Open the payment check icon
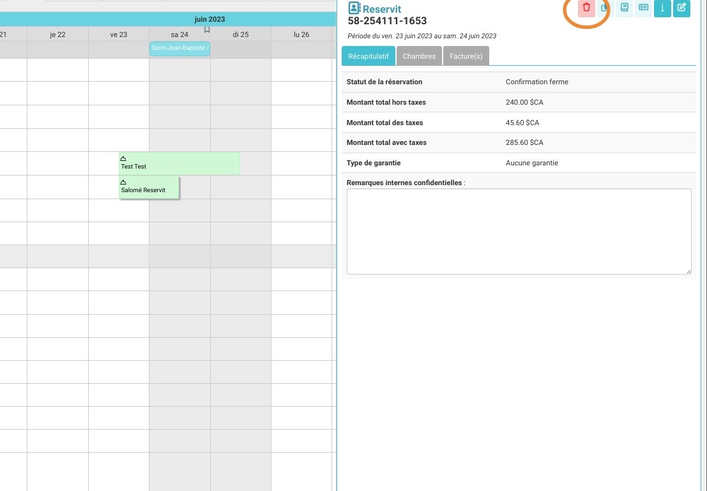Image resolution: width=707 pixels, height=491 pixels. (x=643, y=8)
